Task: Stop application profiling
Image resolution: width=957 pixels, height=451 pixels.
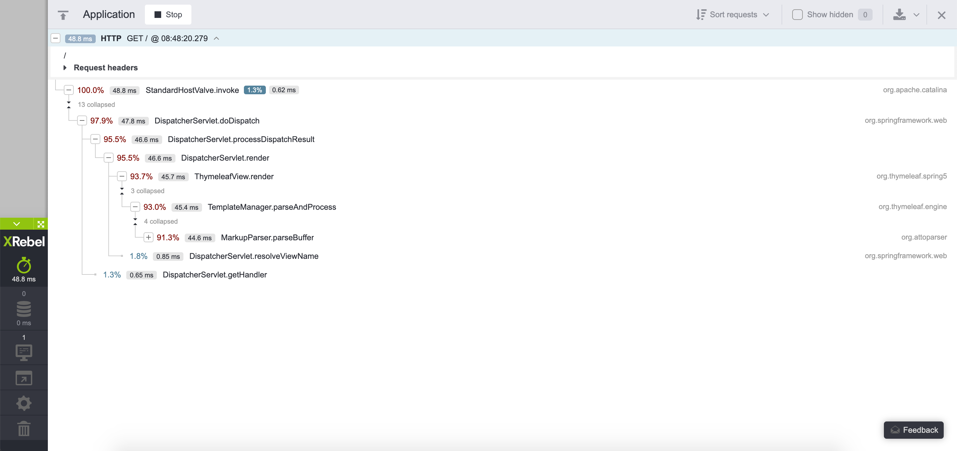Action: [x=168, y=15]
